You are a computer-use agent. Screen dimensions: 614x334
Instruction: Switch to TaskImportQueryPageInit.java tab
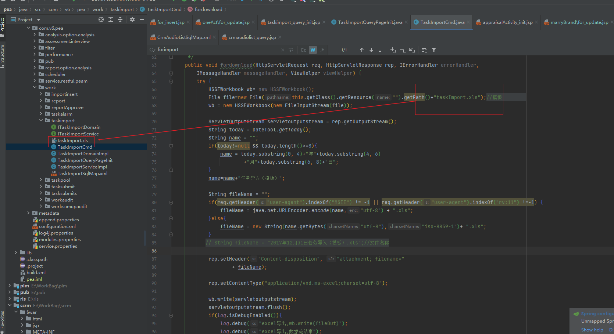[x=370, y=22]
